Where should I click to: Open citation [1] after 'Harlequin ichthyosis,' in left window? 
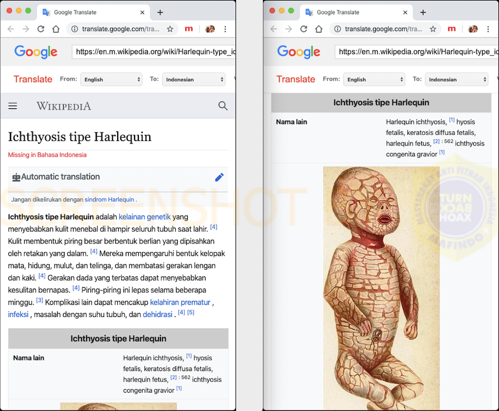[x=189, y=356]
